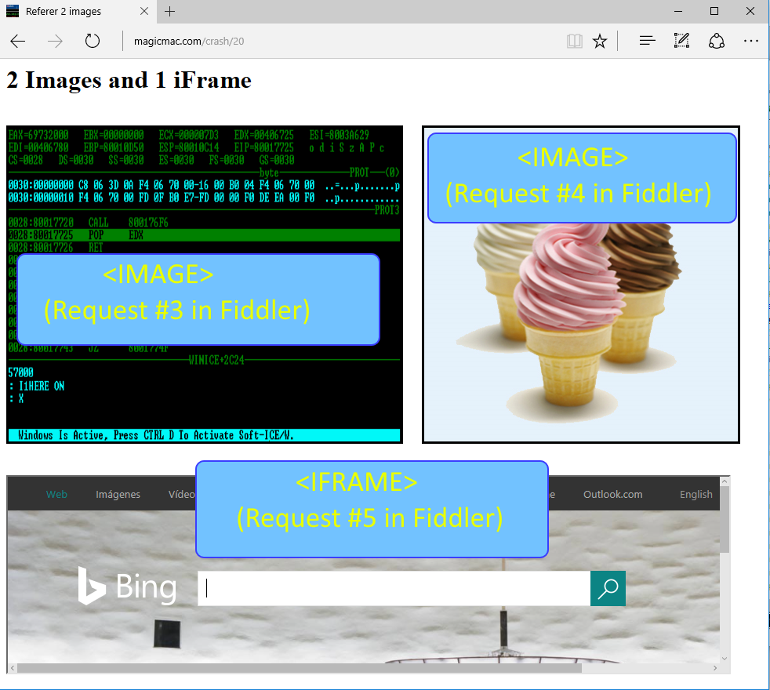Screen dimensions: 770x690
Task: Click the 'English' language link
Action: point(696,494)
